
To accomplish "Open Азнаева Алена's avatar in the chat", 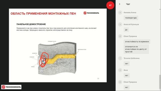I will tap(120, 12).
